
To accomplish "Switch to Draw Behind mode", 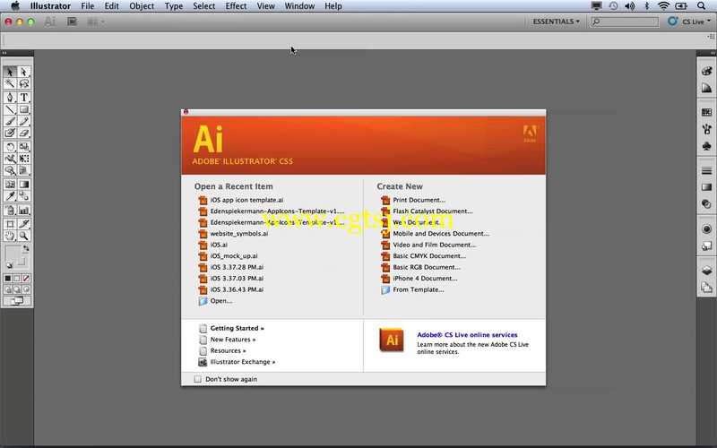I will tap(17, 289).
